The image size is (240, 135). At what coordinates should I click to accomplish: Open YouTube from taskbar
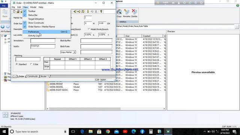[x=125, y=132]
